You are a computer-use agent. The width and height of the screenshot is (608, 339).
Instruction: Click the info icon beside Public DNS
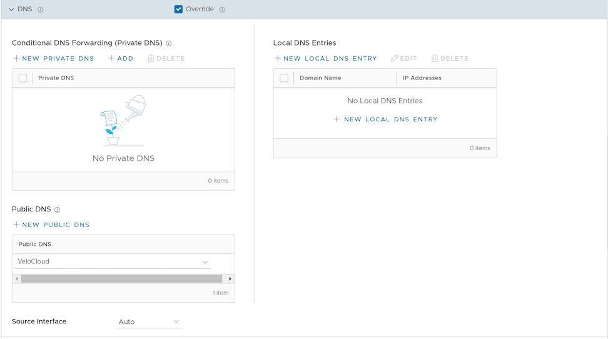(x=57, y=210)
